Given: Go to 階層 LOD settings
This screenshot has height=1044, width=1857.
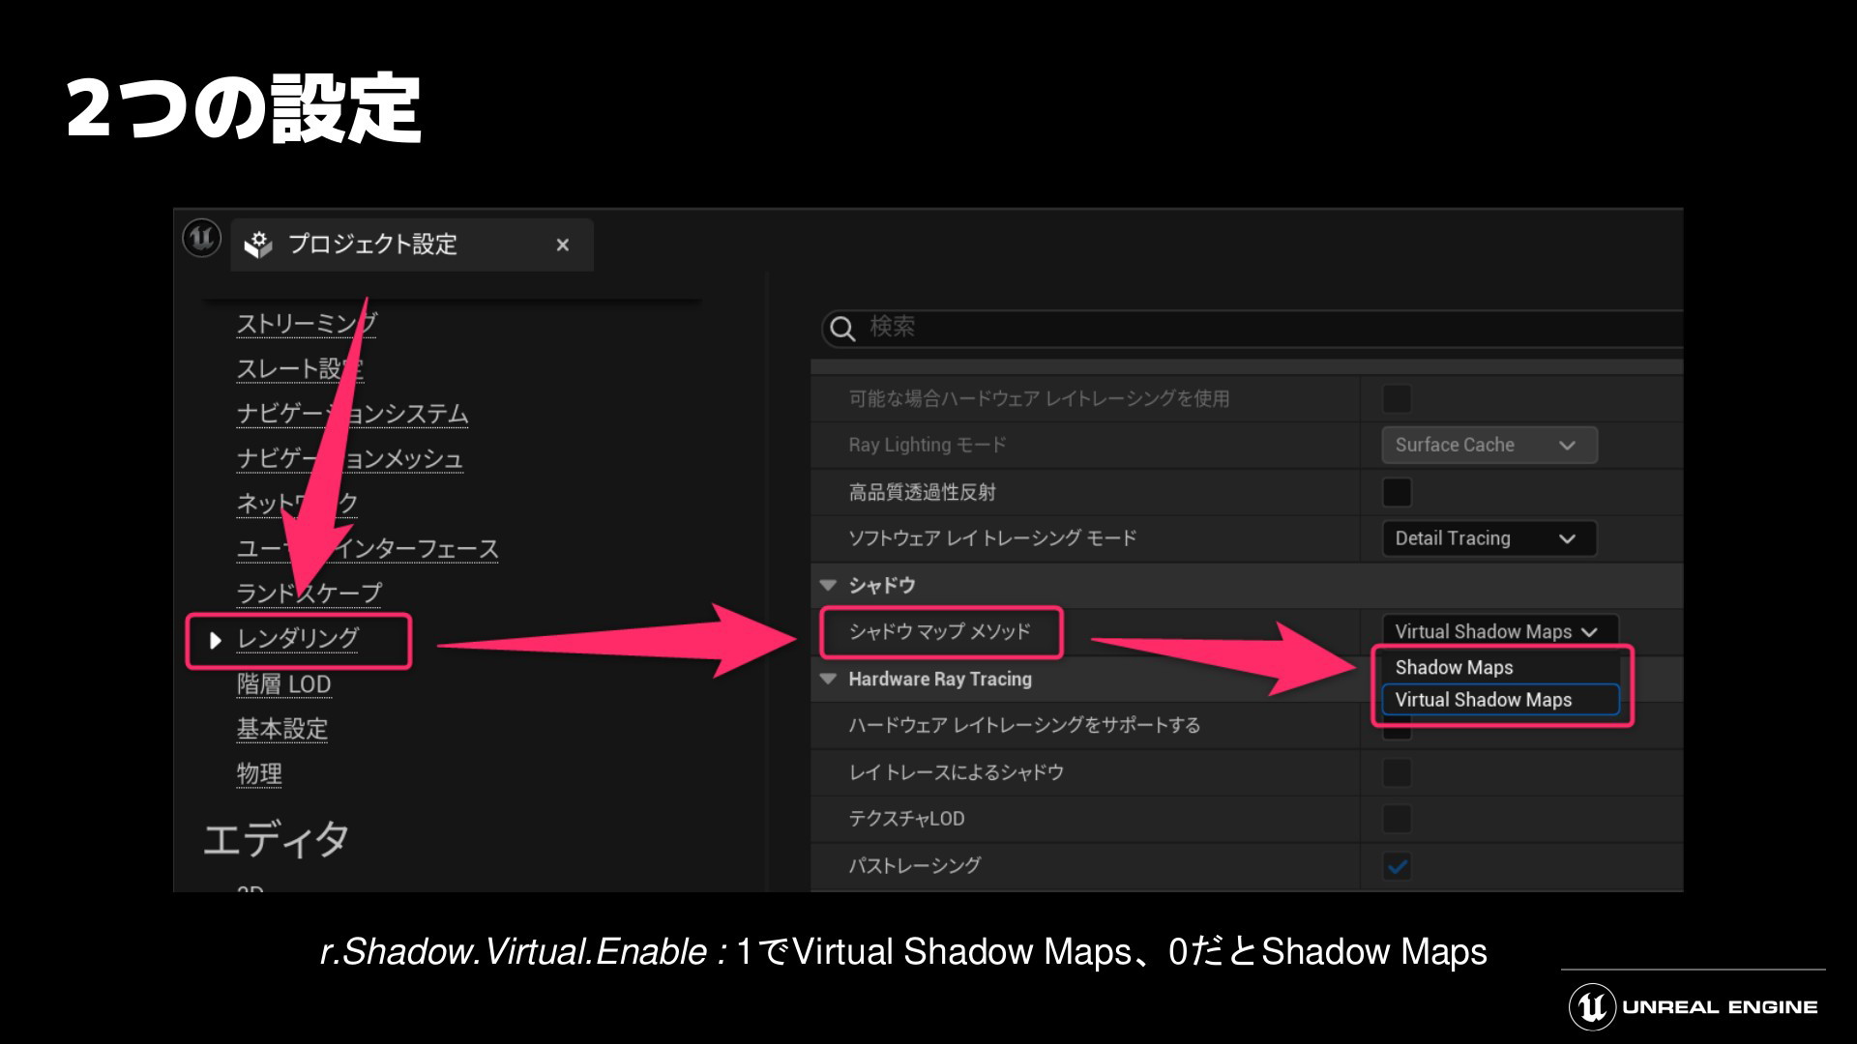Looking at the screenshot, I should pos(283,684).
